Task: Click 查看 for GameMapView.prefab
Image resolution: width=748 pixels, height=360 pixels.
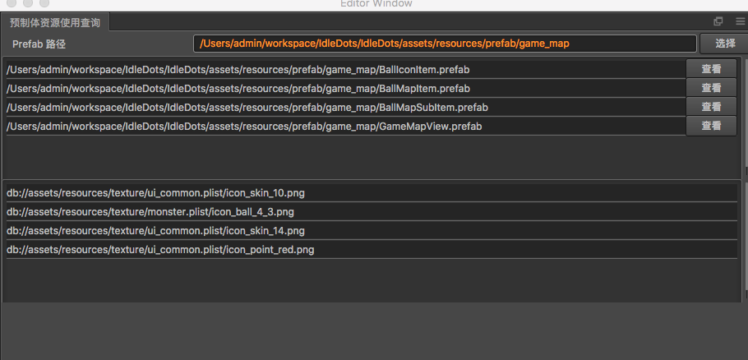Action: coord(711,126)
